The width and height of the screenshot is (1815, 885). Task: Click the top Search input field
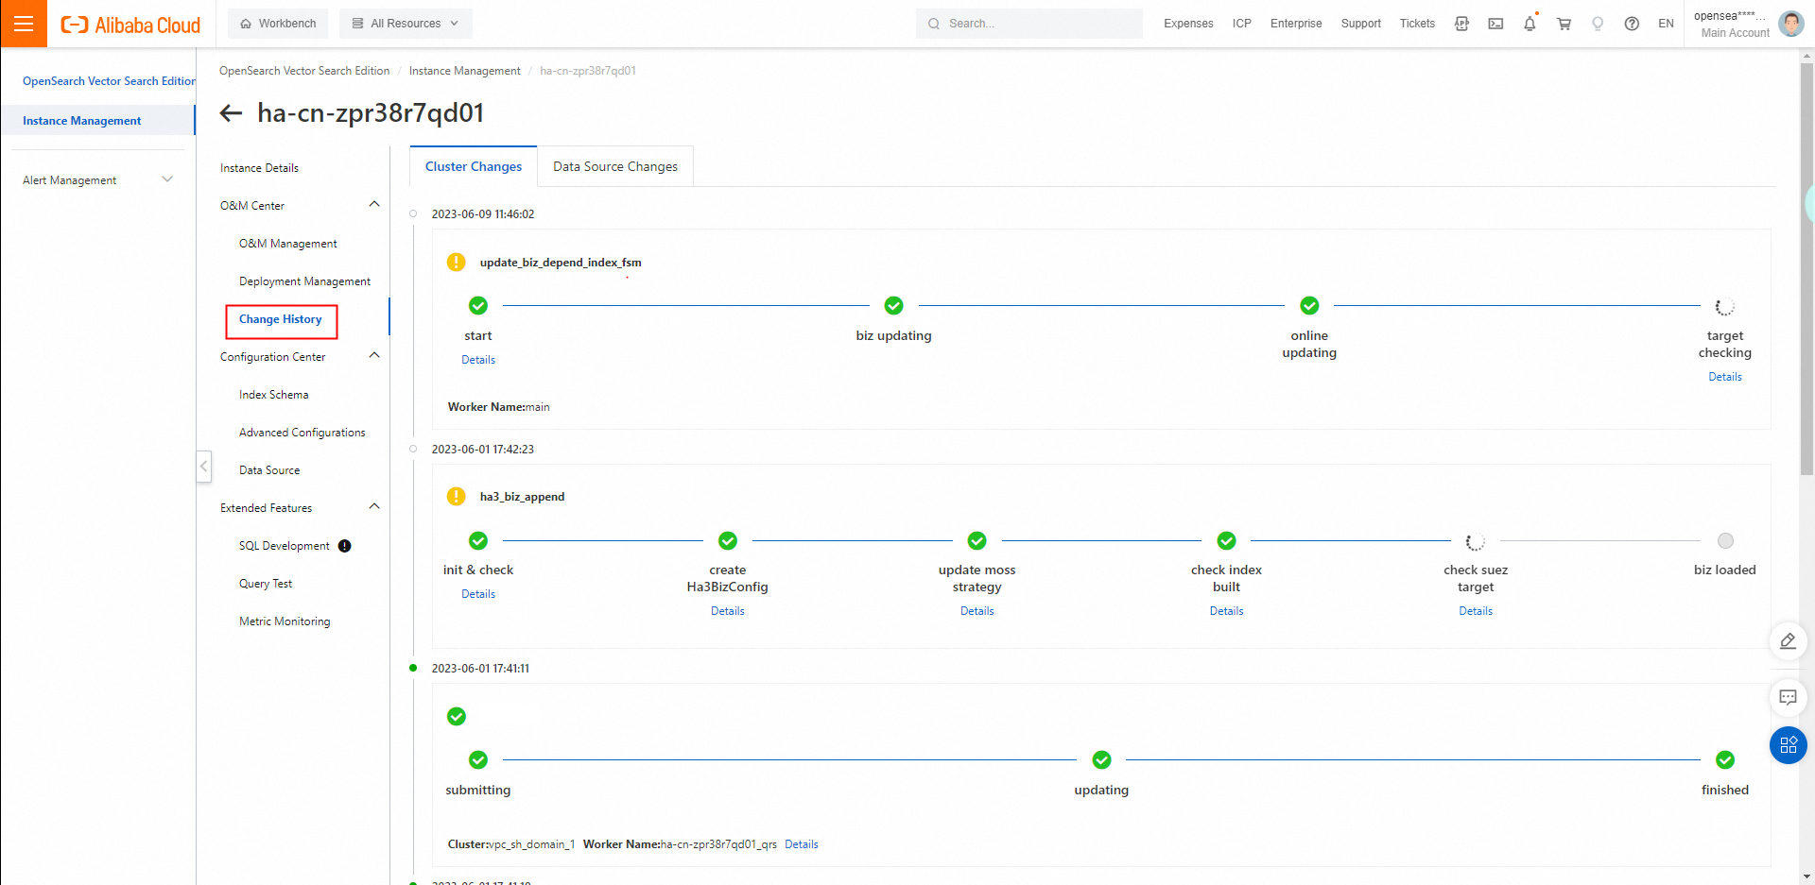(x=1028, y=24)
